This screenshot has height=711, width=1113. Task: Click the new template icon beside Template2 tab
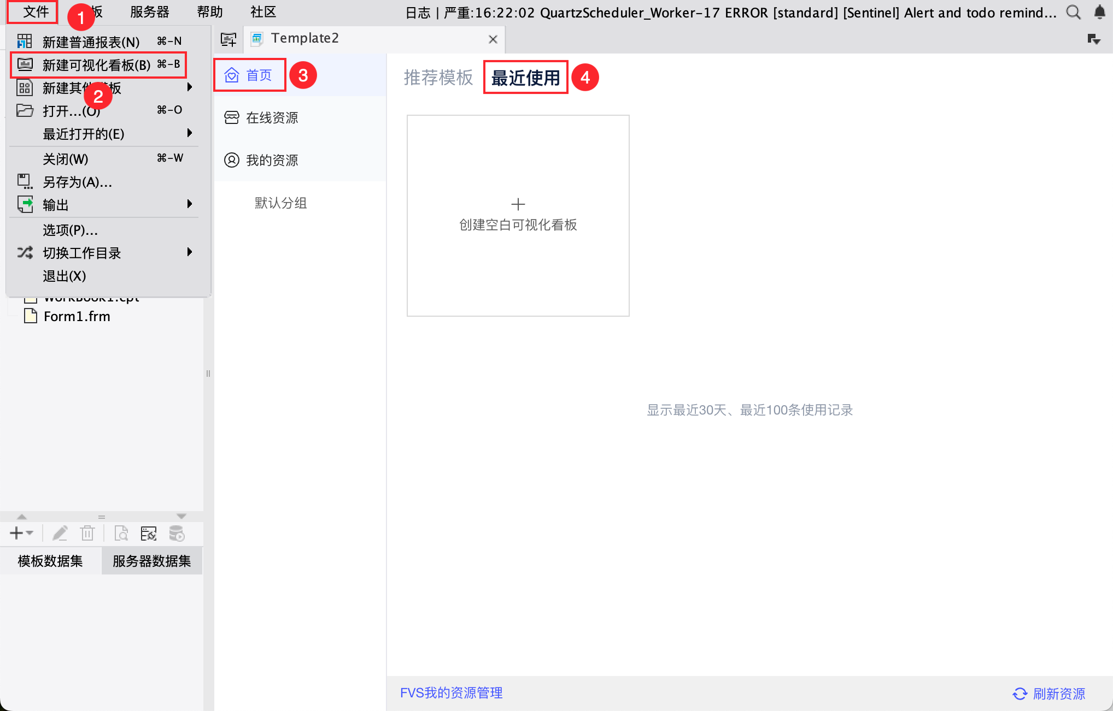[x=229, y=39]
